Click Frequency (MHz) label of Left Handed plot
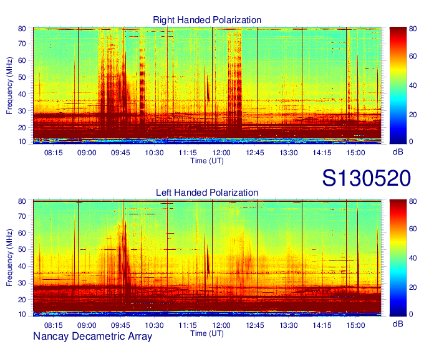Screen dimensions: 424x344 9,258
